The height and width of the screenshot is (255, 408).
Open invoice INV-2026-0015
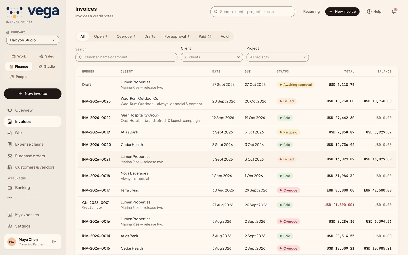pos(237,248)
